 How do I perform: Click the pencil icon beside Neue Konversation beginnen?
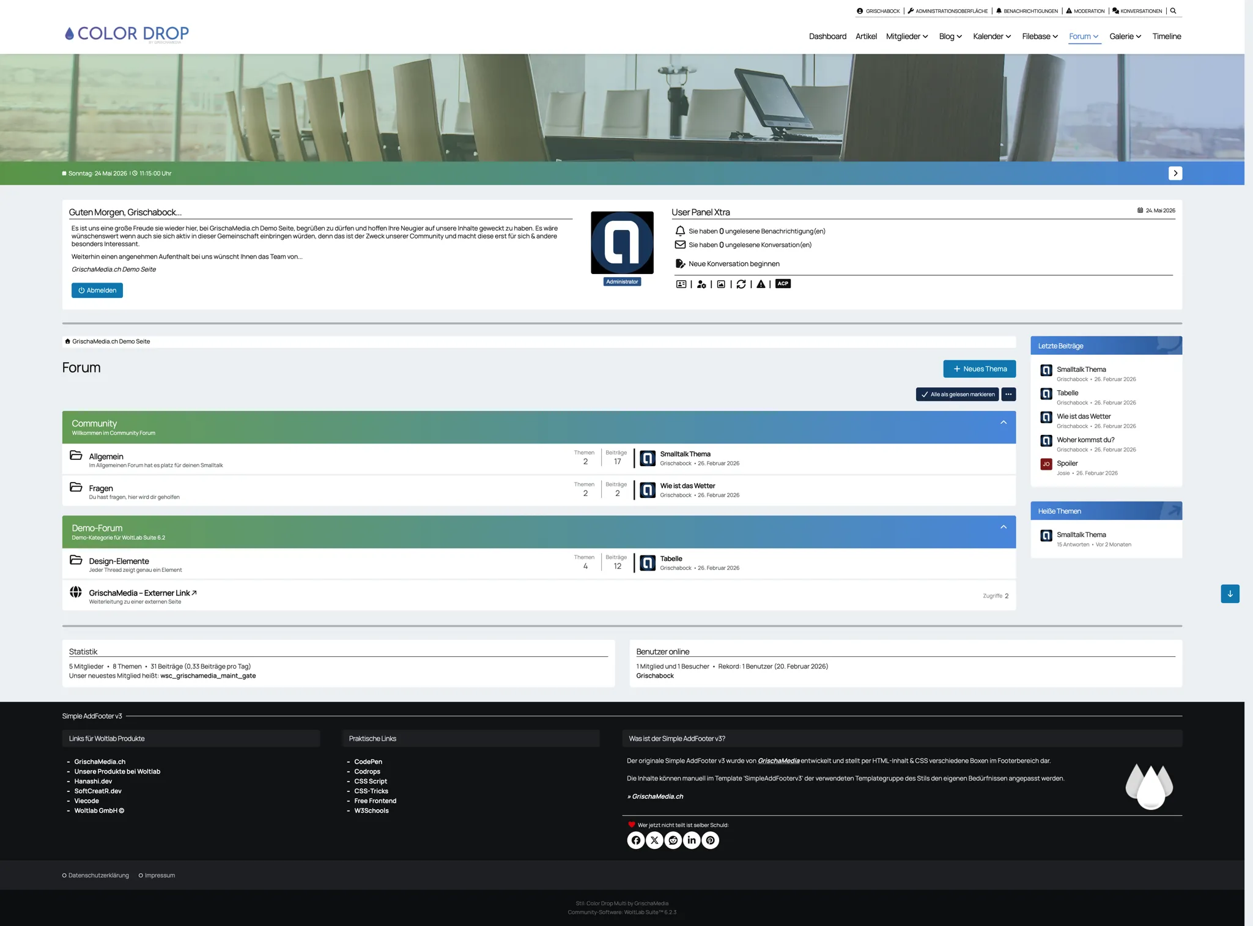[x=680, y=264]
